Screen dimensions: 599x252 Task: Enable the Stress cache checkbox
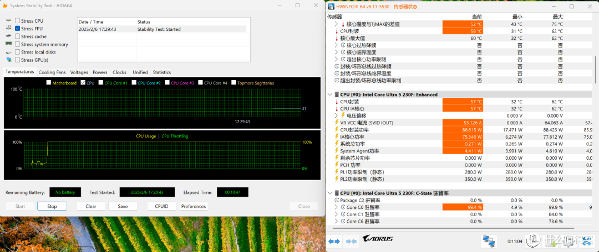coord(18,36)
